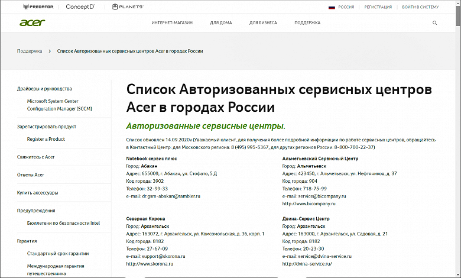Open Поддержка menu
461x278 pixels.
[x=307, y=22]
